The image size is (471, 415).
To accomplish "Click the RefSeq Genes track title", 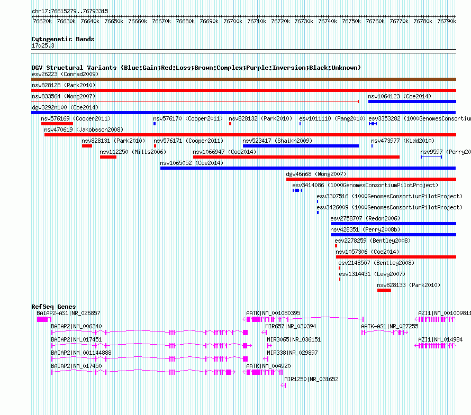I will point(53,307).
